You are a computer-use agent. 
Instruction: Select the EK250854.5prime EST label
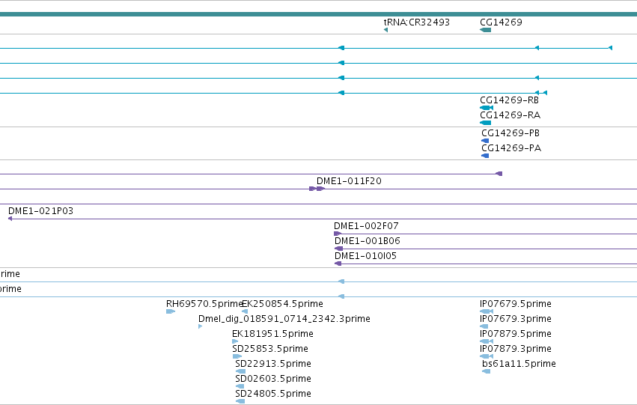[283, 304]
